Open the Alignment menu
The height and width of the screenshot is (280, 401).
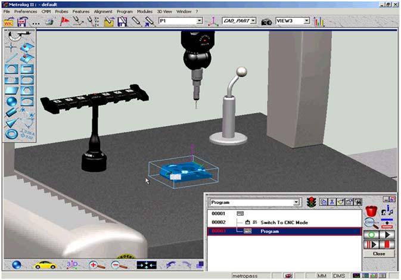[103, 11]
